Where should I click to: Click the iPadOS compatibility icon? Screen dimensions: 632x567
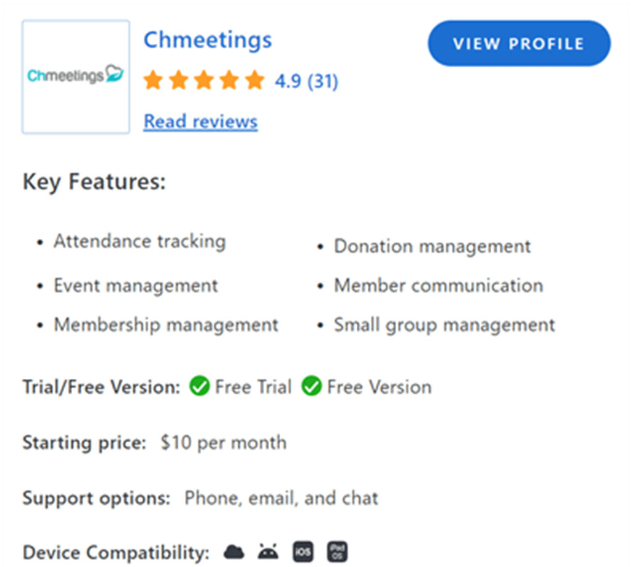pyautogui.click(x=337, y=552)
